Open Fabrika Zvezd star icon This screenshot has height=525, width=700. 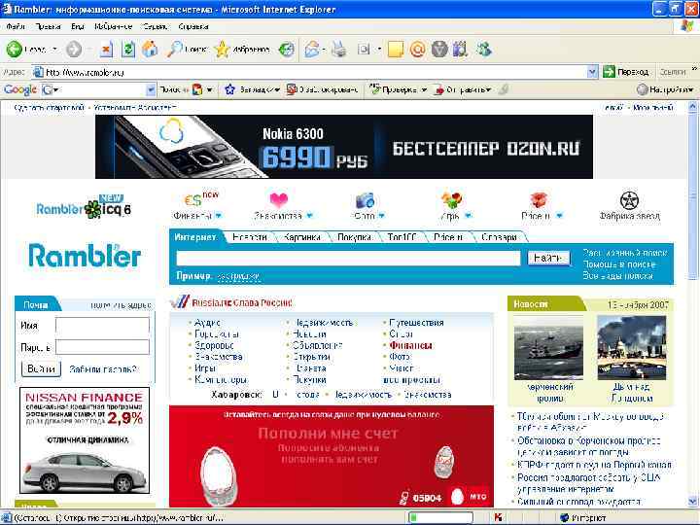click(629, 200)
